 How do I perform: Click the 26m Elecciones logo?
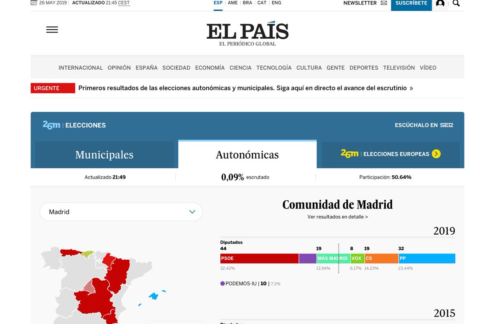(x=74, y=125)
